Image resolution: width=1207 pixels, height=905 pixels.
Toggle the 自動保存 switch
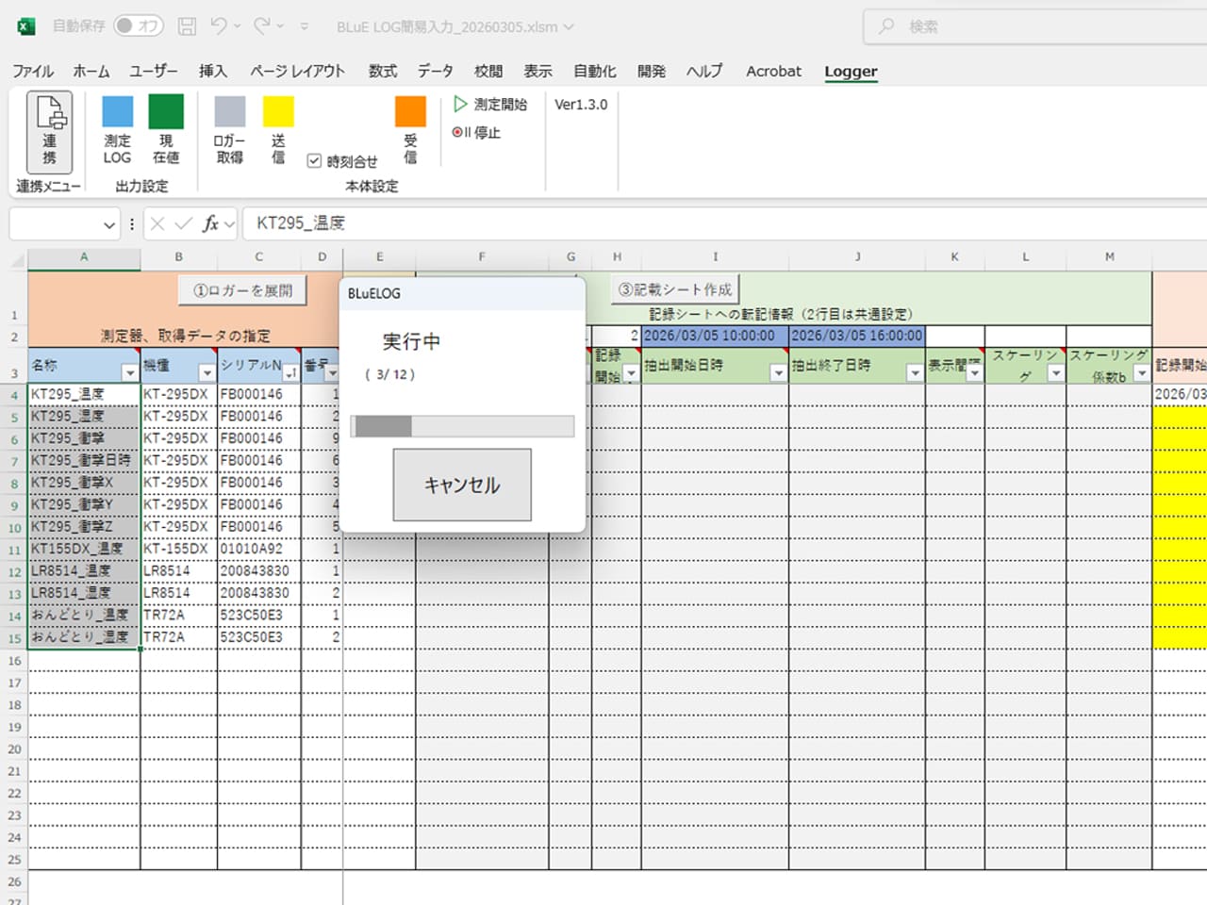tap(138, 26)
